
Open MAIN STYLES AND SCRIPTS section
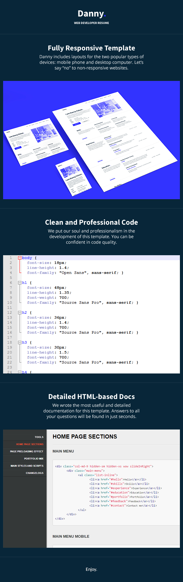[x=27, y=466]
